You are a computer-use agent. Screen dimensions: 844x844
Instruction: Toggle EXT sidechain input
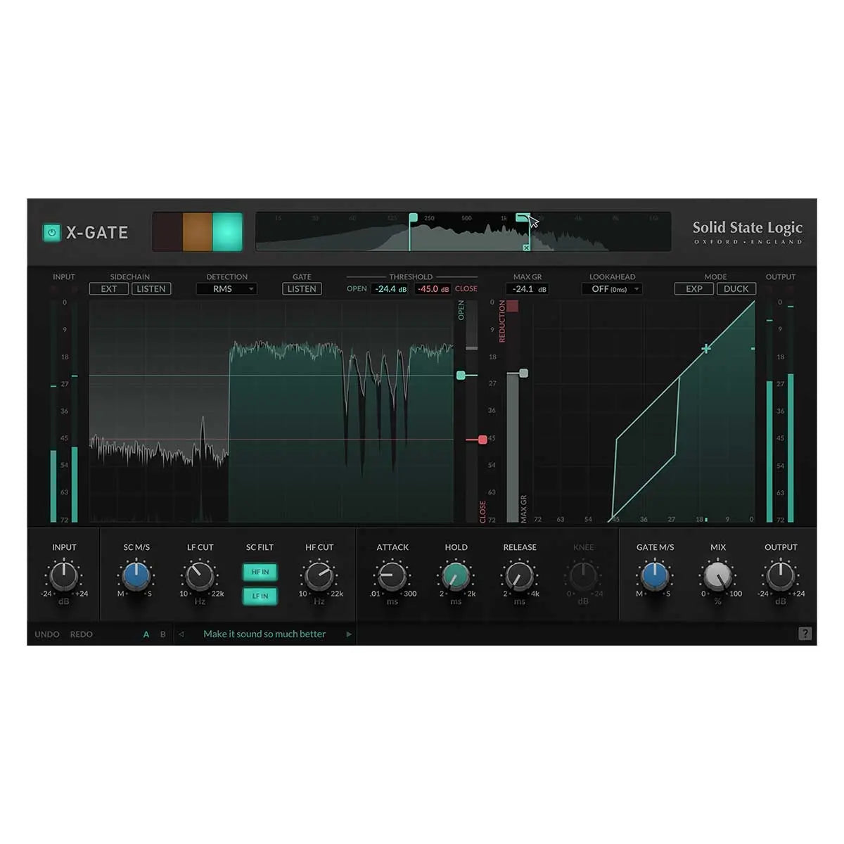pyautogui.click(x=109, y=288)
